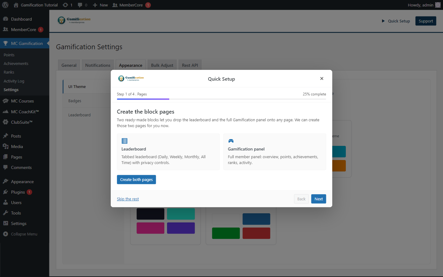The width and height of the screenshot is (443, 277).
Task: Switch to the Notifications tab
Action: click(x=98, y=65)
